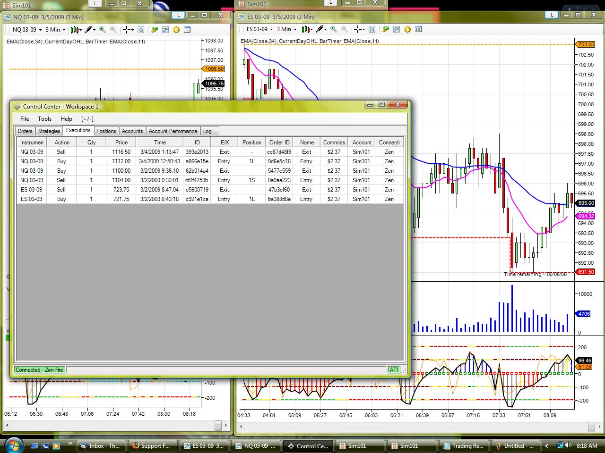The image size is (605, 453).
Task: Open properties table icon in ES chart toolbar
Action: coord(418,29)
